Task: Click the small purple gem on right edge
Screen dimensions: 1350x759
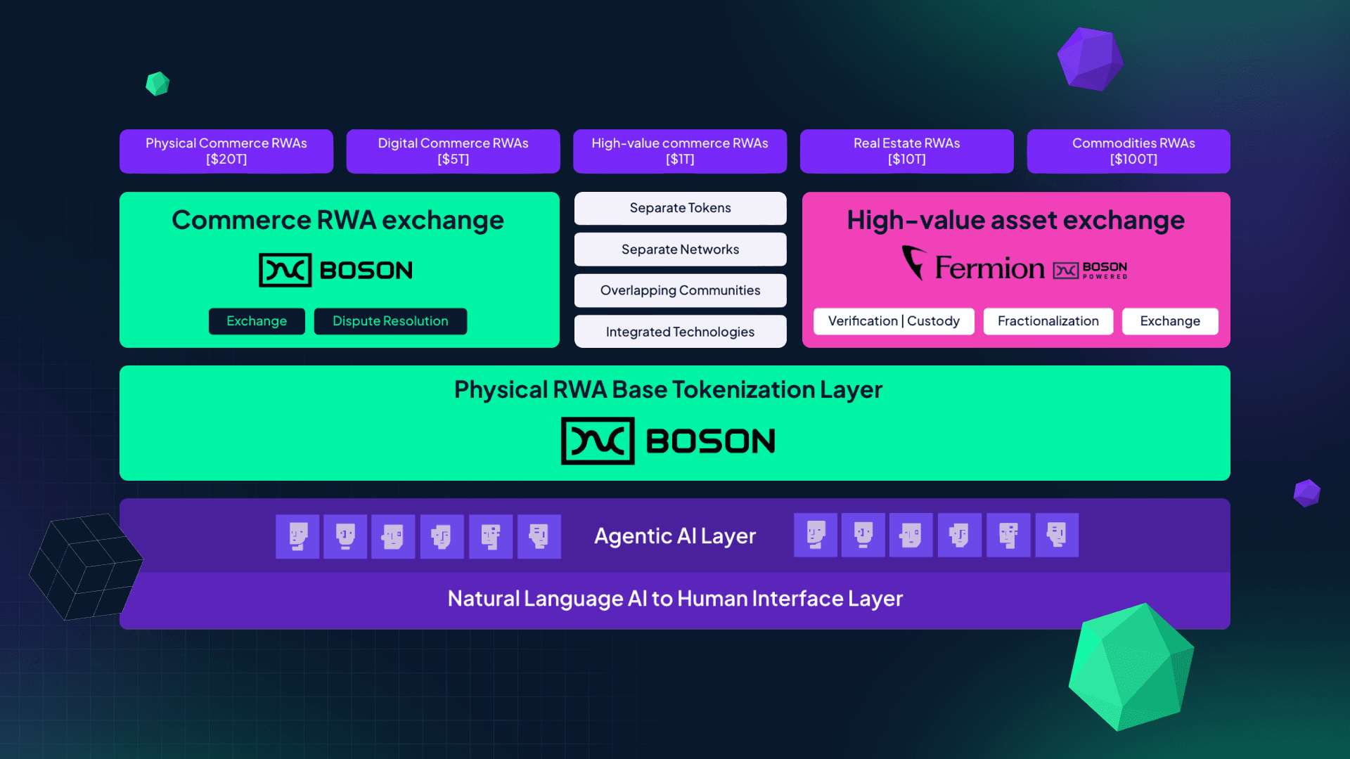Action: pos(1307,493)
